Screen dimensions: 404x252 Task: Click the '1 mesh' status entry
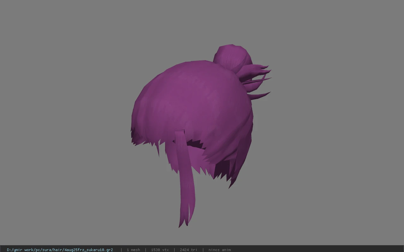(x=133, y=250)
